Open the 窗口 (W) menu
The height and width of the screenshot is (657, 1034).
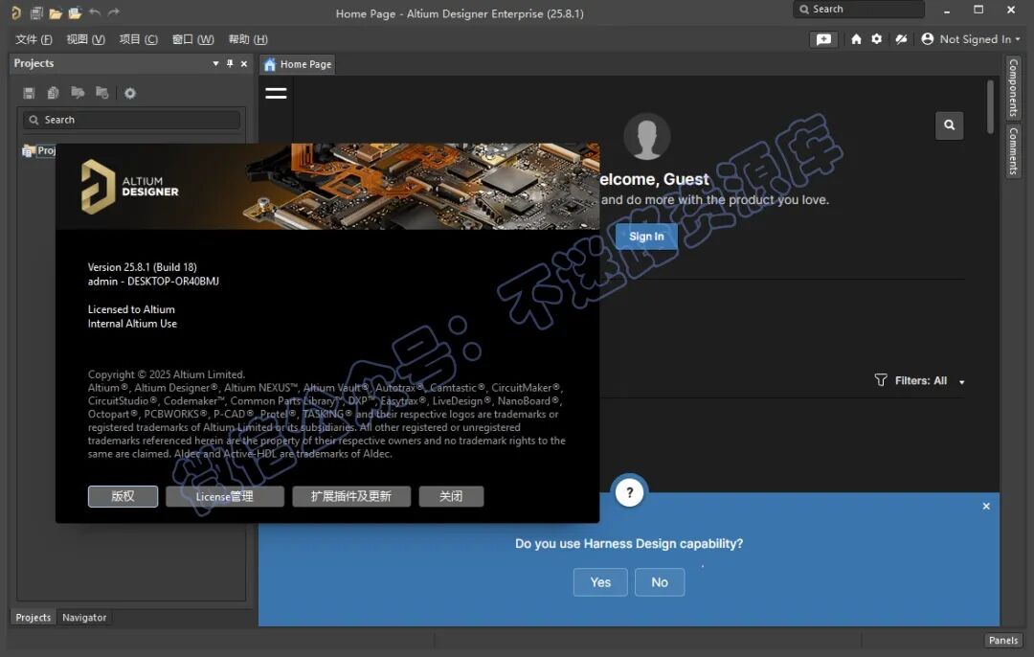tap(192, 39)
